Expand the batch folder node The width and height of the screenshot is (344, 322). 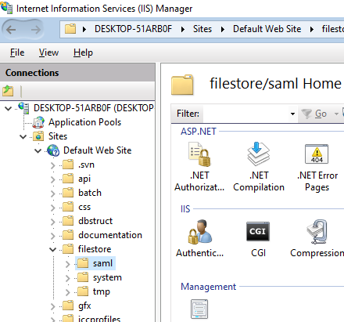click(53, 194)
